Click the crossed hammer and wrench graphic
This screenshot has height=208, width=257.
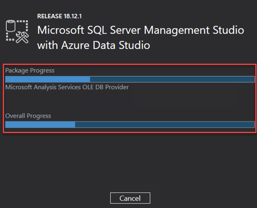22,37
